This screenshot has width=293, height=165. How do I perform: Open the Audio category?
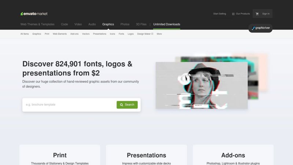[92, 24]
